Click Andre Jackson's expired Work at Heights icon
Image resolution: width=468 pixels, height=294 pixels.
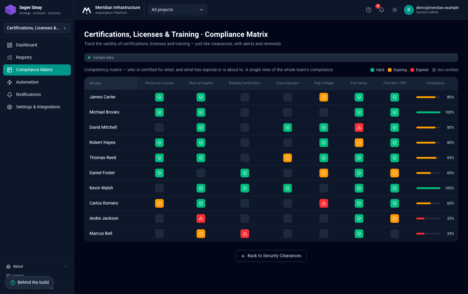(201, 218)
